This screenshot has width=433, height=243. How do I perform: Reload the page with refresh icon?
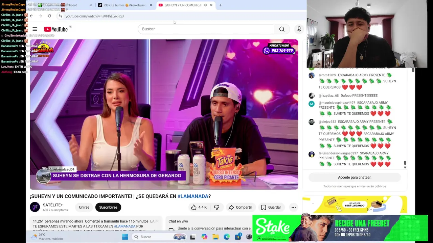pos(49,16)
